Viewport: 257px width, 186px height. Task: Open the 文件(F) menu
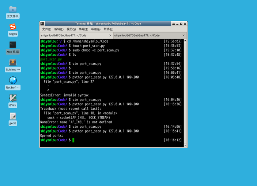coord(46,29)
